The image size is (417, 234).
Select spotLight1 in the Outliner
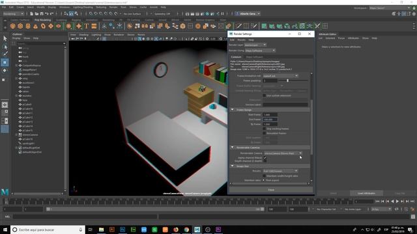(x=29, y=143)
